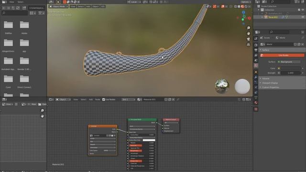Open the Output properties tab icon
306x172 pixels.
(256, 50)
